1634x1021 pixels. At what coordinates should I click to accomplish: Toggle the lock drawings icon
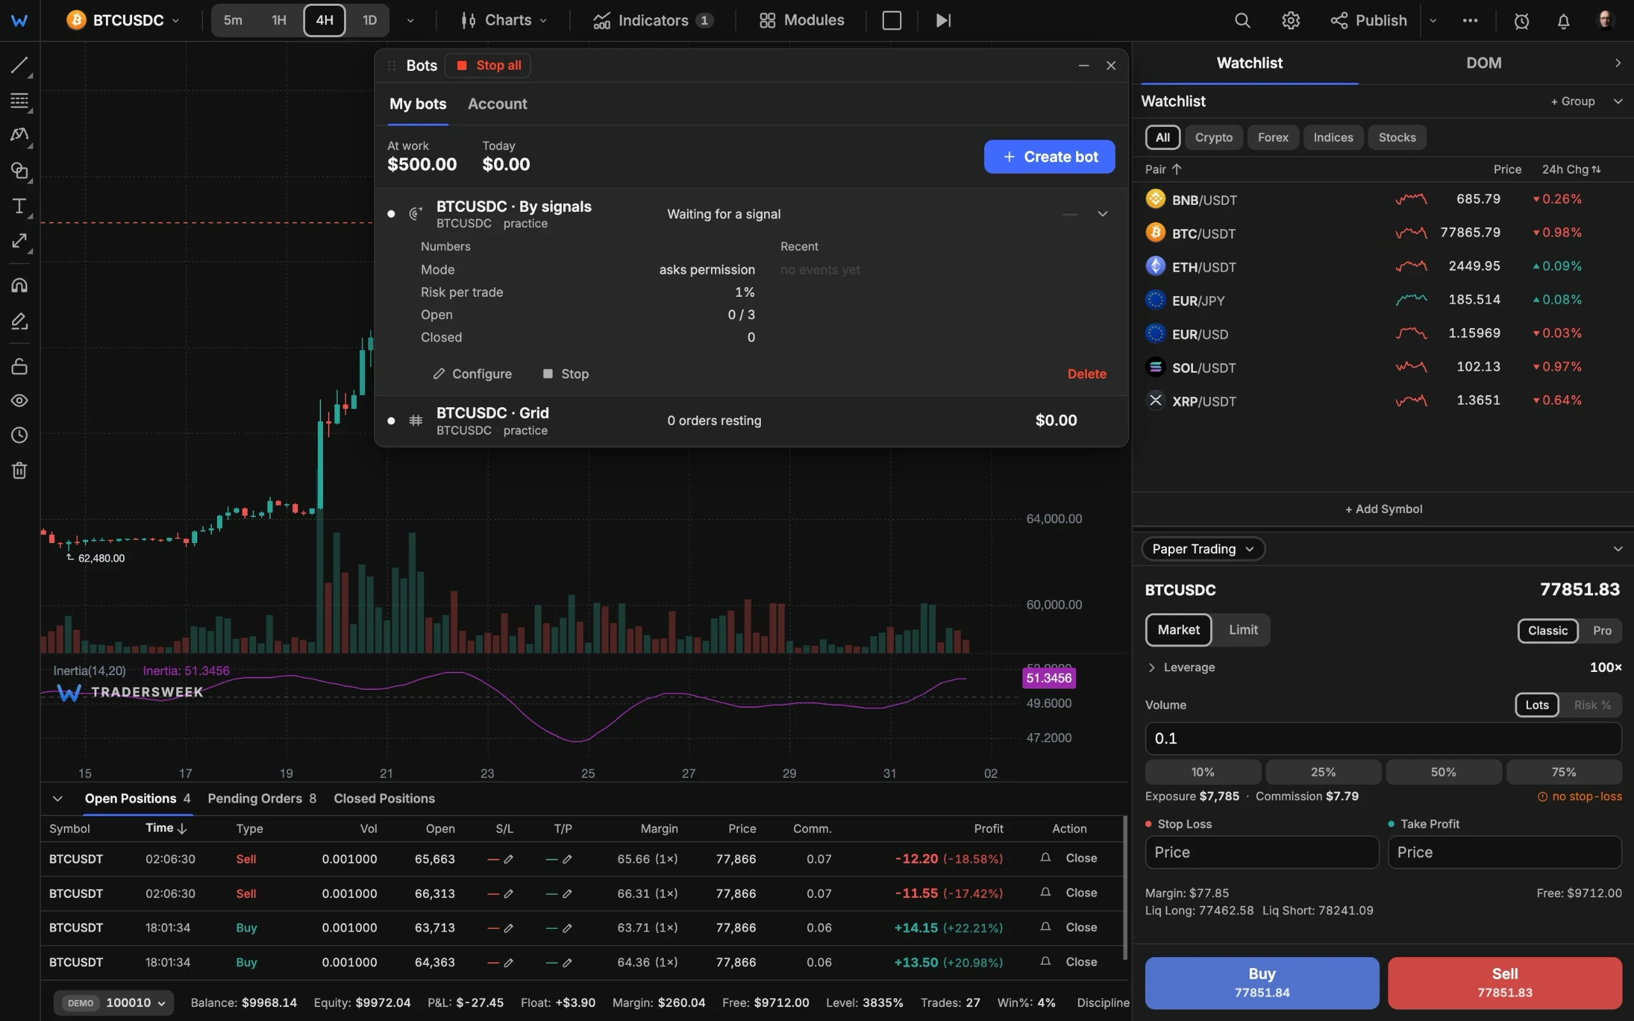(x=20, y=366)
